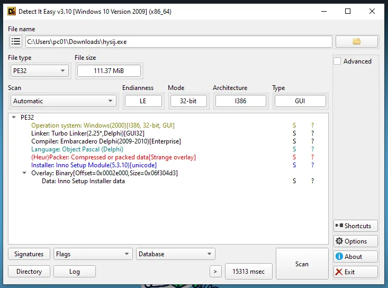Open the Scan mode Automatic dropdown

64,101
